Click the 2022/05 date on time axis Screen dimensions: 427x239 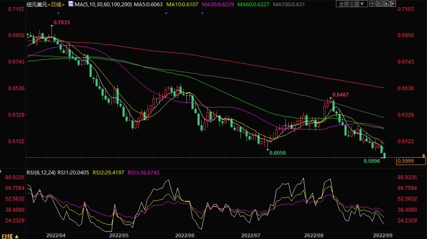tap(119, 236)
